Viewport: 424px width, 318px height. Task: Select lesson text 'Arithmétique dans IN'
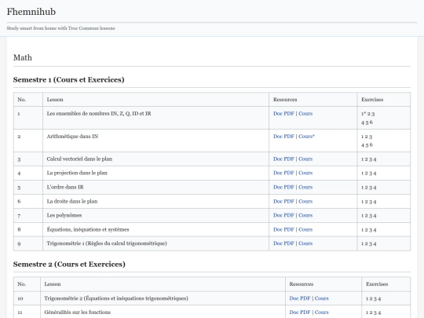[72, 137]
